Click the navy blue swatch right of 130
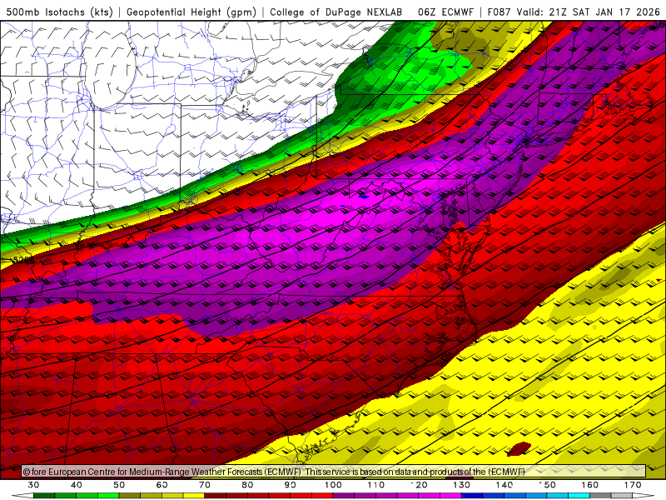This screenshot has height=500, width=666. click(472, 496)
